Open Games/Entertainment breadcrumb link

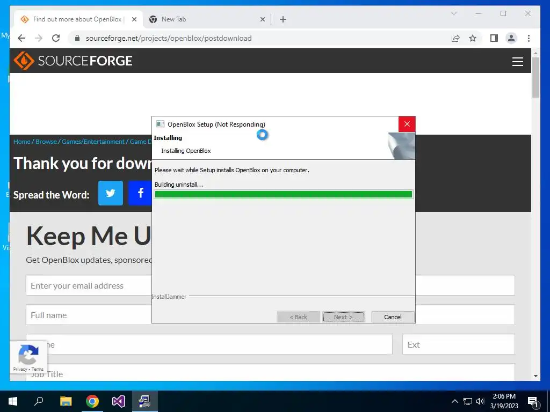pyautogui.click(x=93, y=142)
